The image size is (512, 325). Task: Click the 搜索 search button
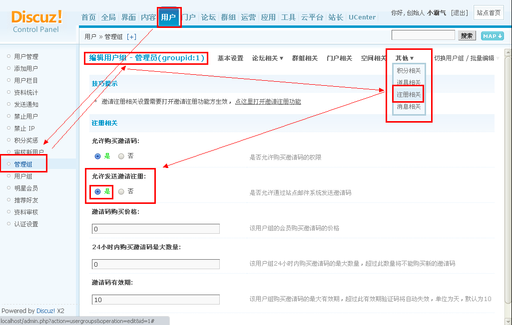tap(467, 35)
